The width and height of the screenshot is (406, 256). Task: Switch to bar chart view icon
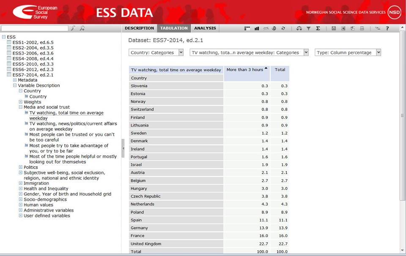[257, 28]
